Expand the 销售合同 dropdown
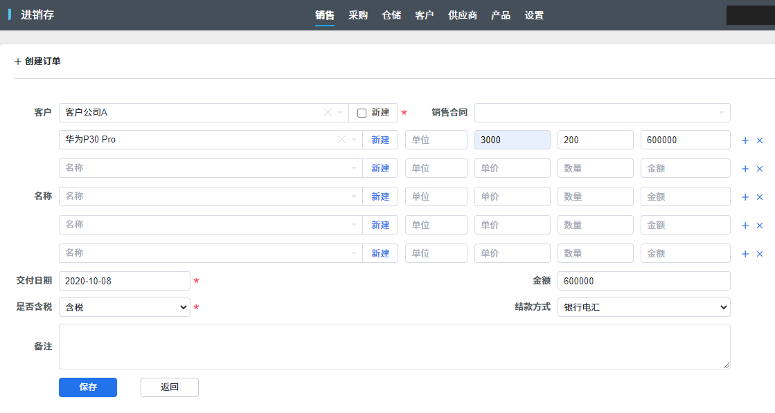 [x=721, y=113]
